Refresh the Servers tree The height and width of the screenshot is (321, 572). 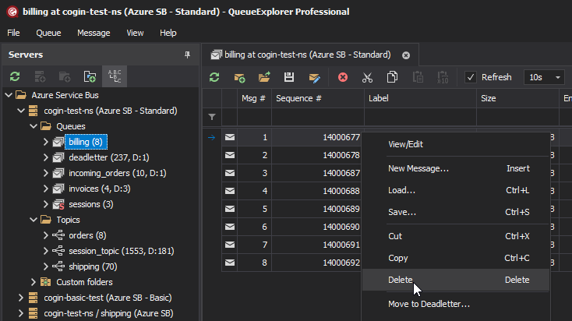pos(15,76)
